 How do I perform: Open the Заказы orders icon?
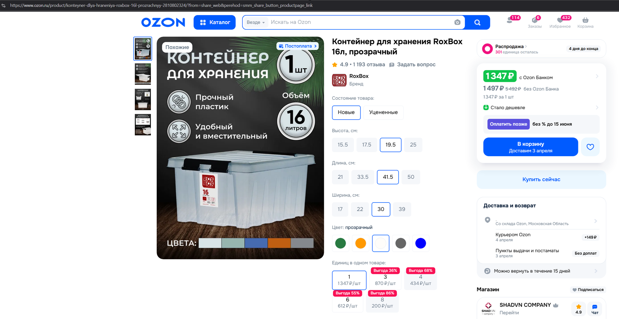[x=535, y=22]
